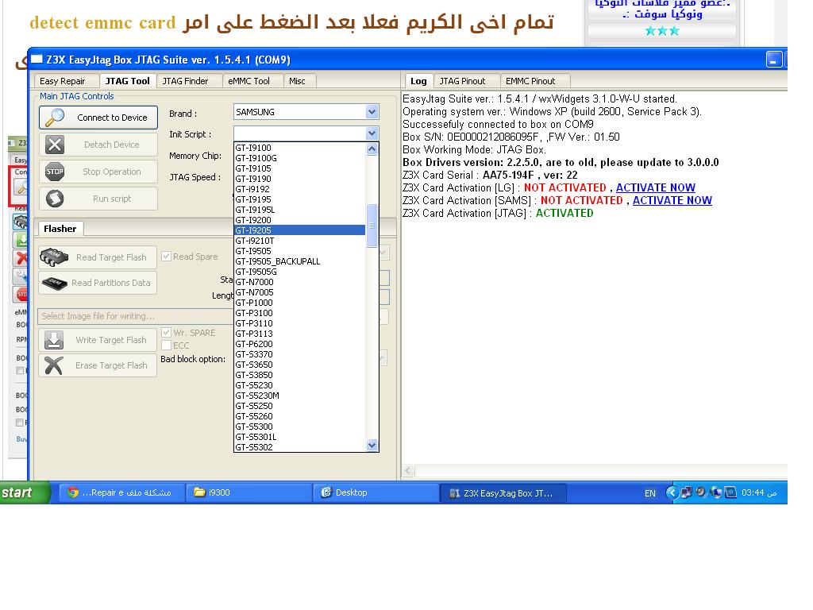
Task: Click the Chrome icon in taskbar
Action: pyautogui.click(x=73, y=492)
